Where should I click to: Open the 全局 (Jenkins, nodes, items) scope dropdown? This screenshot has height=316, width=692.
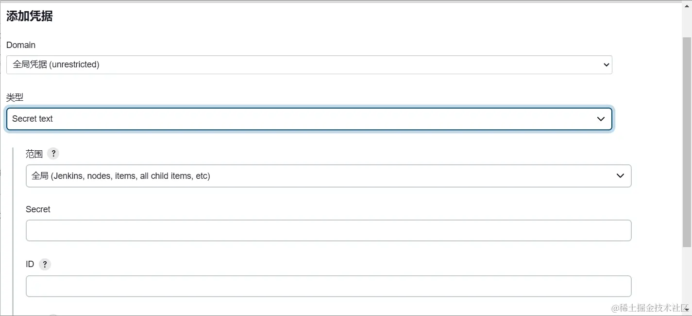[x=328, y=176]
